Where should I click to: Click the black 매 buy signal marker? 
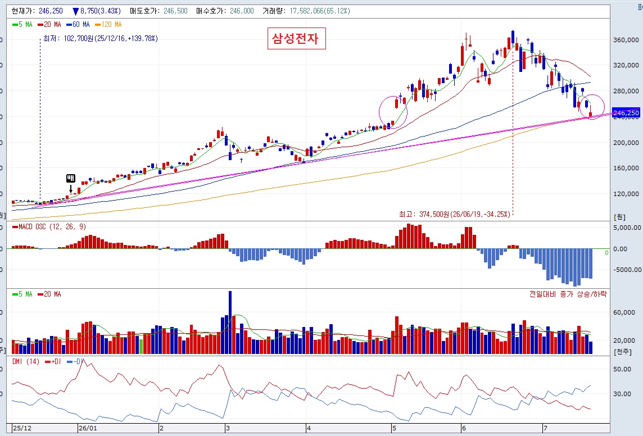point(70,178)
